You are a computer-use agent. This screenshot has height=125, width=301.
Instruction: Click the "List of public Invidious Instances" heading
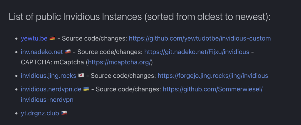(139, 17)
